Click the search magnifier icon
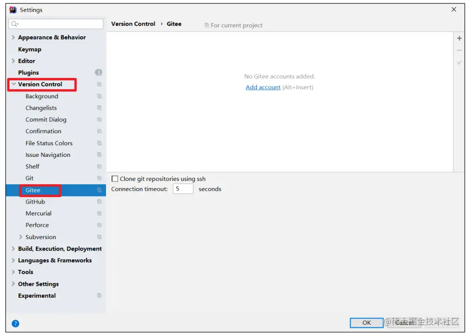This screenshot has width=469, height=336. (14, 24)
